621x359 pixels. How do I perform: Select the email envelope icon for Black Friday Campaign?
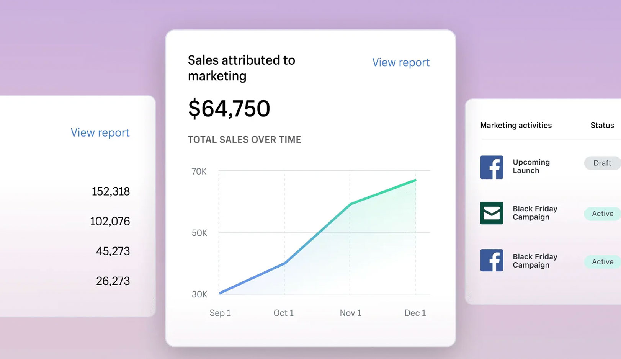click(491, 213)
